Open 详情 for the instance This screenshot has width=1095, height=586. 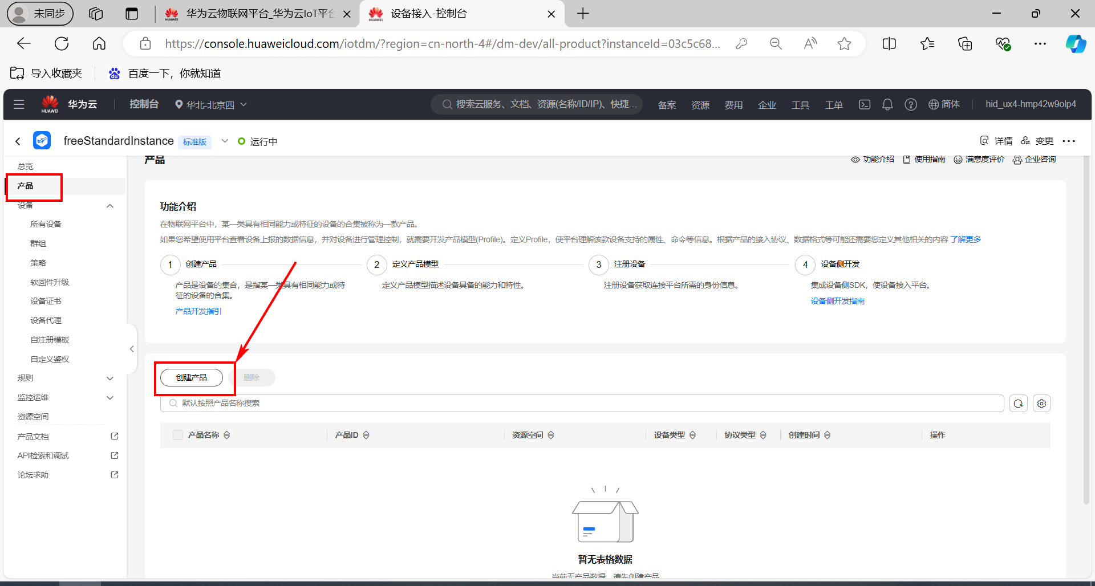996,141
